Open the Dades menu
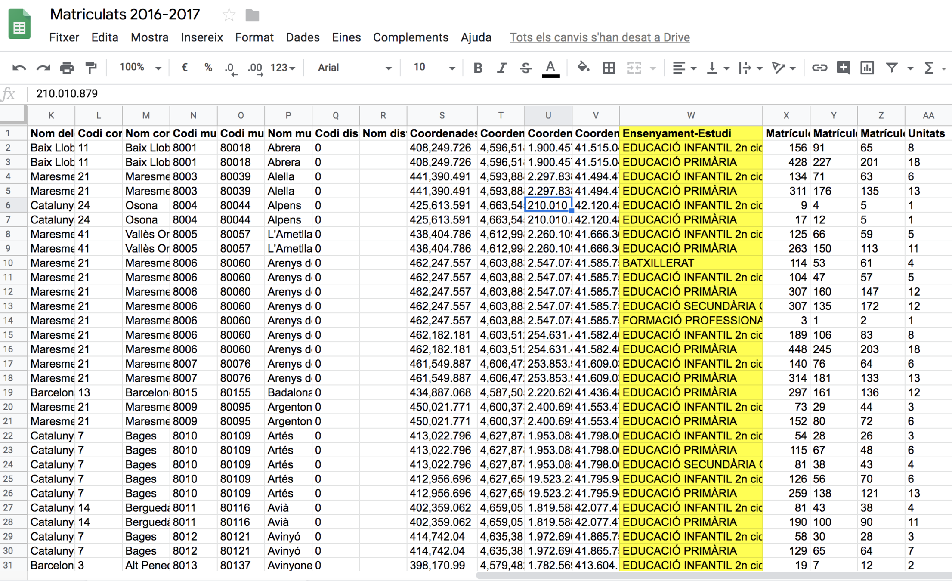This screenshot has height=581, width=952. tap(303, 37)
